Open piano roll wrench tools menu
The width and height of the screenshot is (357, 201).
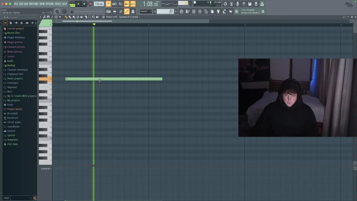point(44,17)
